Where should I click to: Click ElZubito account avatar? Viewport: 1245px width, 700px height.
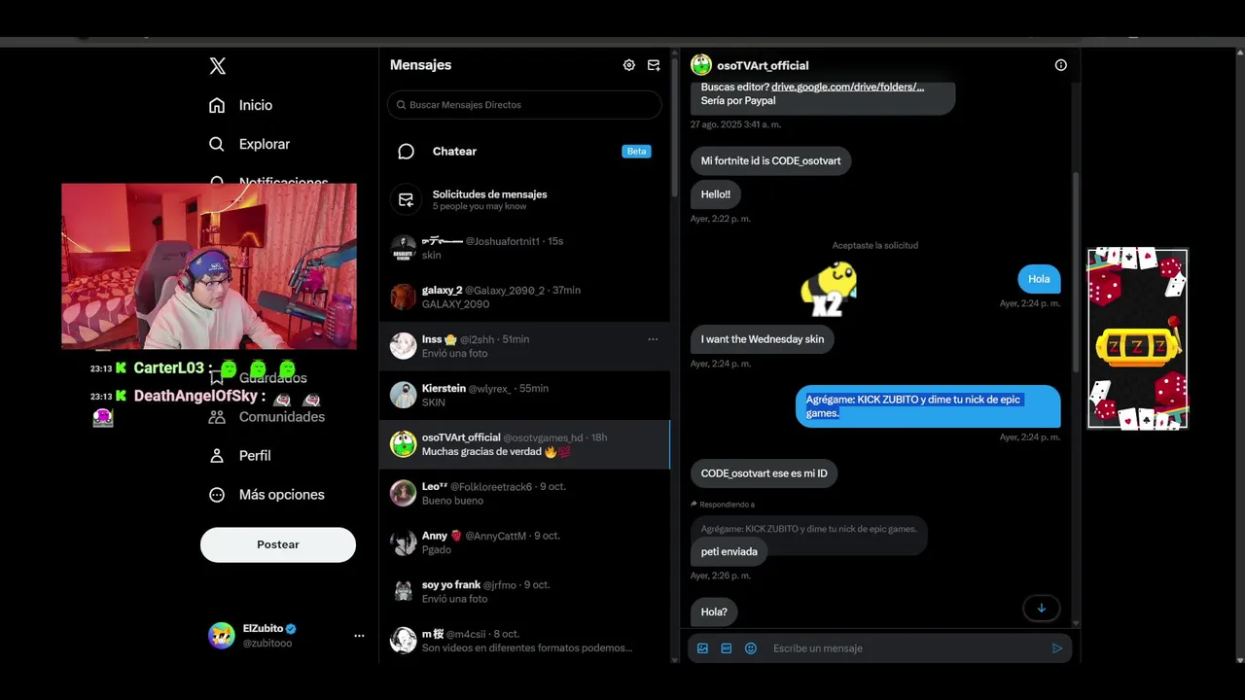click(222, 636)
